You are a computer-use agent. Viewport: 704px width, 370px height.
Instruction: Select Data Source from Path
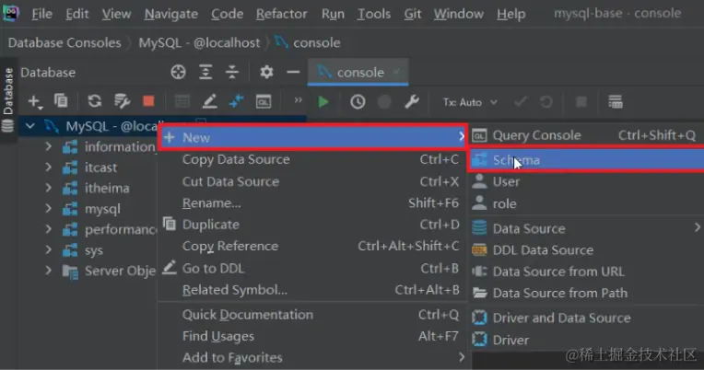tap(586, 293)
